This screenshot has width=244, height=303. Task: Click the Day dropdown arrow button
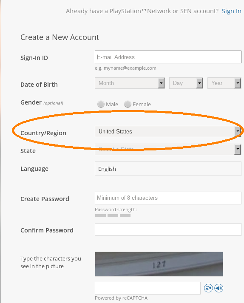[x=199, y=83]
